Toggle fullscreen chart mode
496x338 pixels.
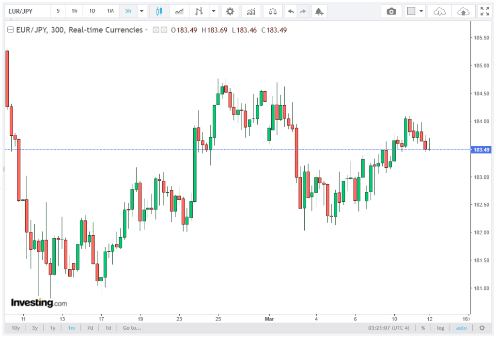[484, 11]
